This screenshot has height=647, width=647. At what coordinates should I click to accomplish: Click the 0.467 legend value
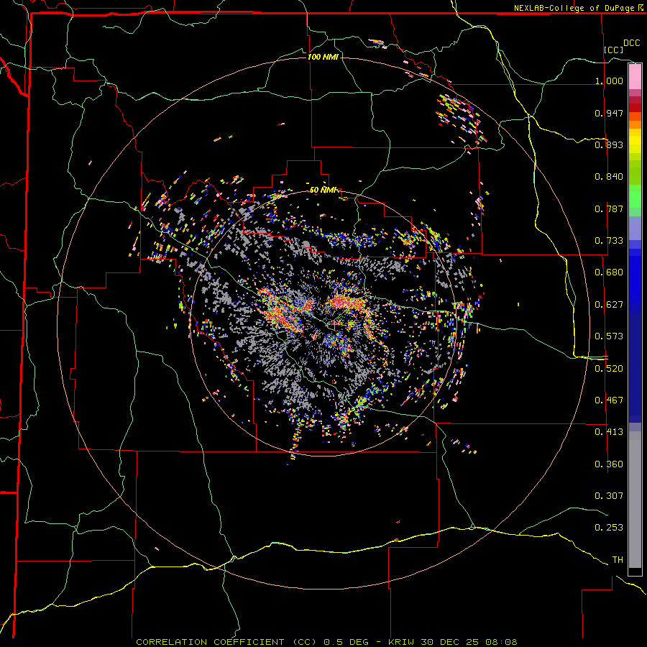pyautogui.click(x=609, y=400)
